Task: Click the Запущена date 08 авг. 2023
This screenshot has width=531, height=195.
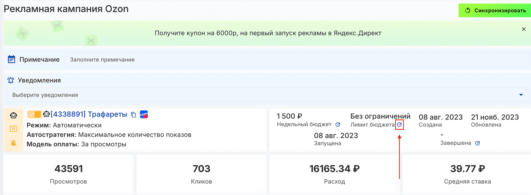Action: tap(336, 135)
